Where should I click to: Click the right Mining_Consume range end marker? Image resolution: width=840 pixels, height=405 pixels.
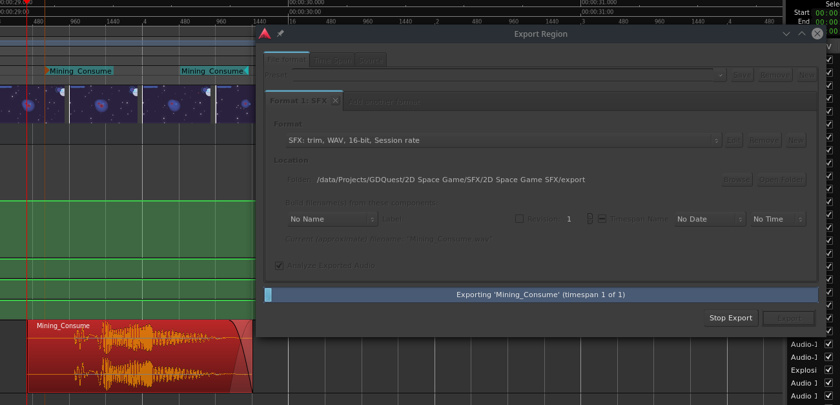click(x=213, y=71)
